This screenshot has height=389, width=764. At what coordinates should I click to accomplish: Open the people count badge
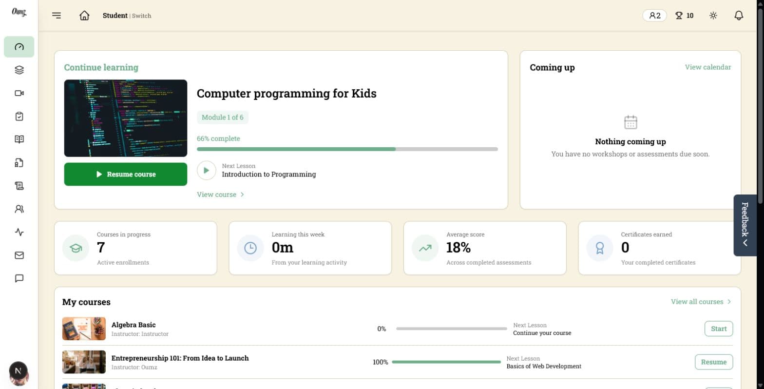point(655,16)
